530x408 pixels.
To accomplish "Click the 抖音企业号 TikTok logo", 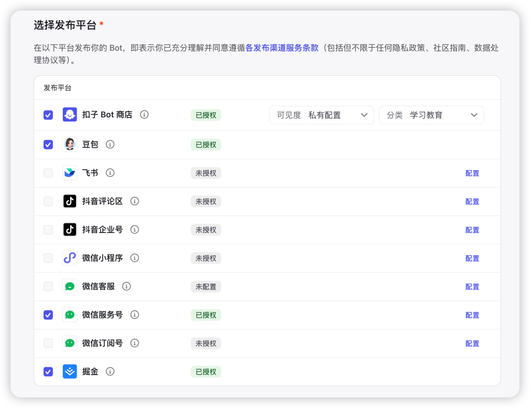I will coord(70,230).
